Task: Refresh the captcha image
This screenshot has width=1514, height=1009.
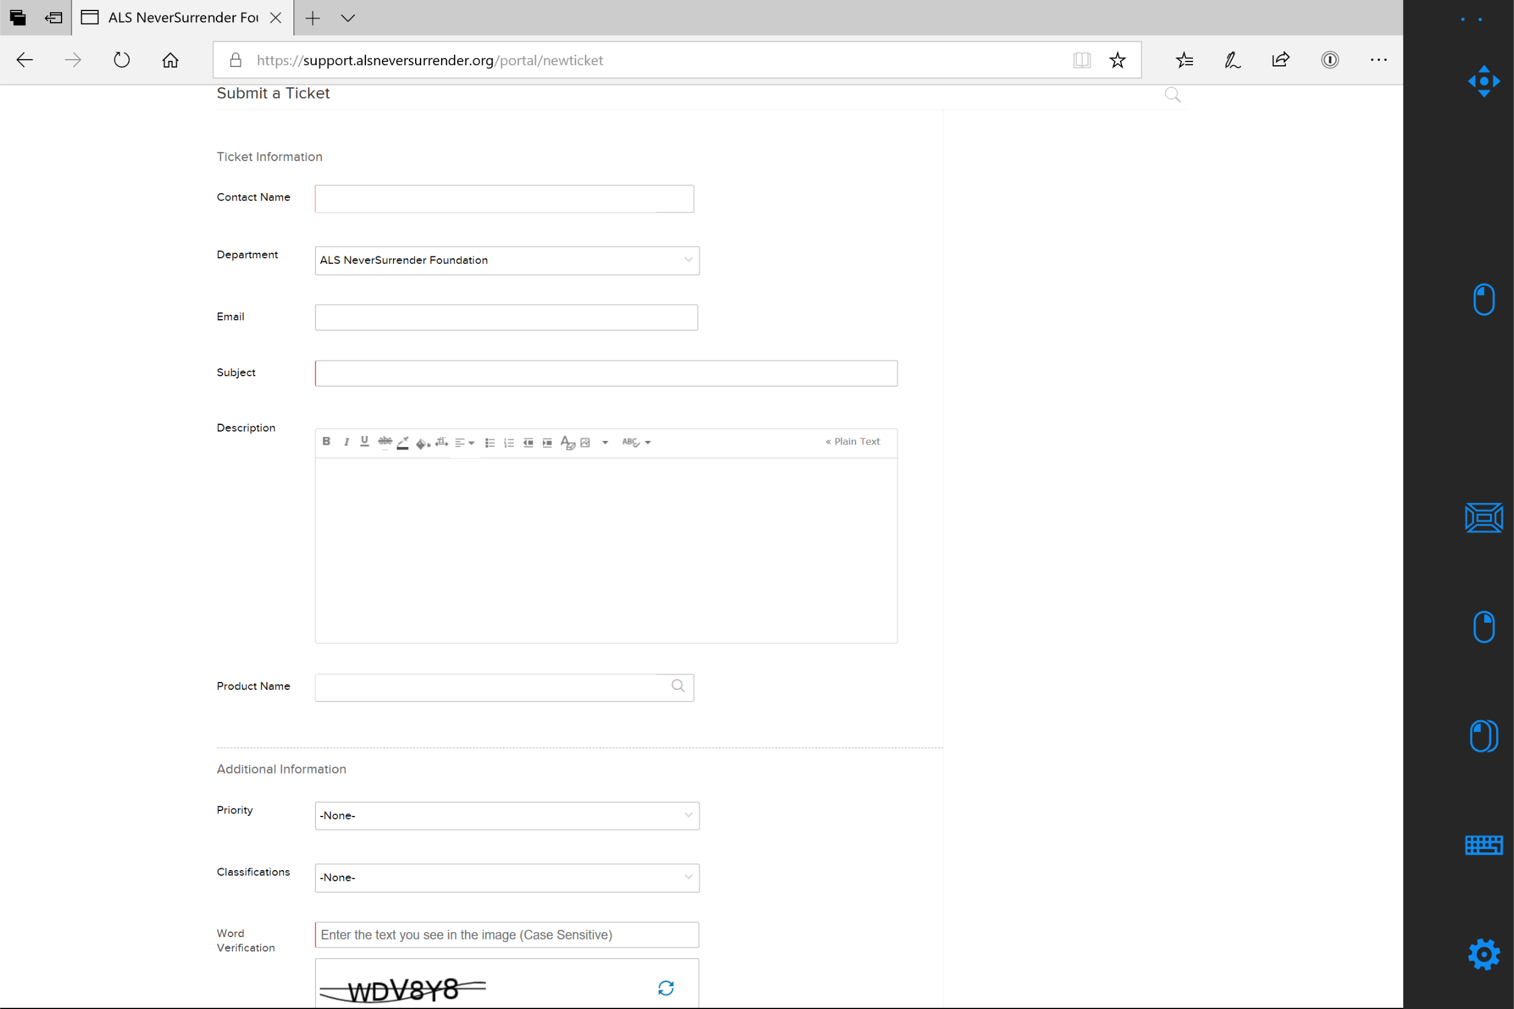Action: point(665,987)
